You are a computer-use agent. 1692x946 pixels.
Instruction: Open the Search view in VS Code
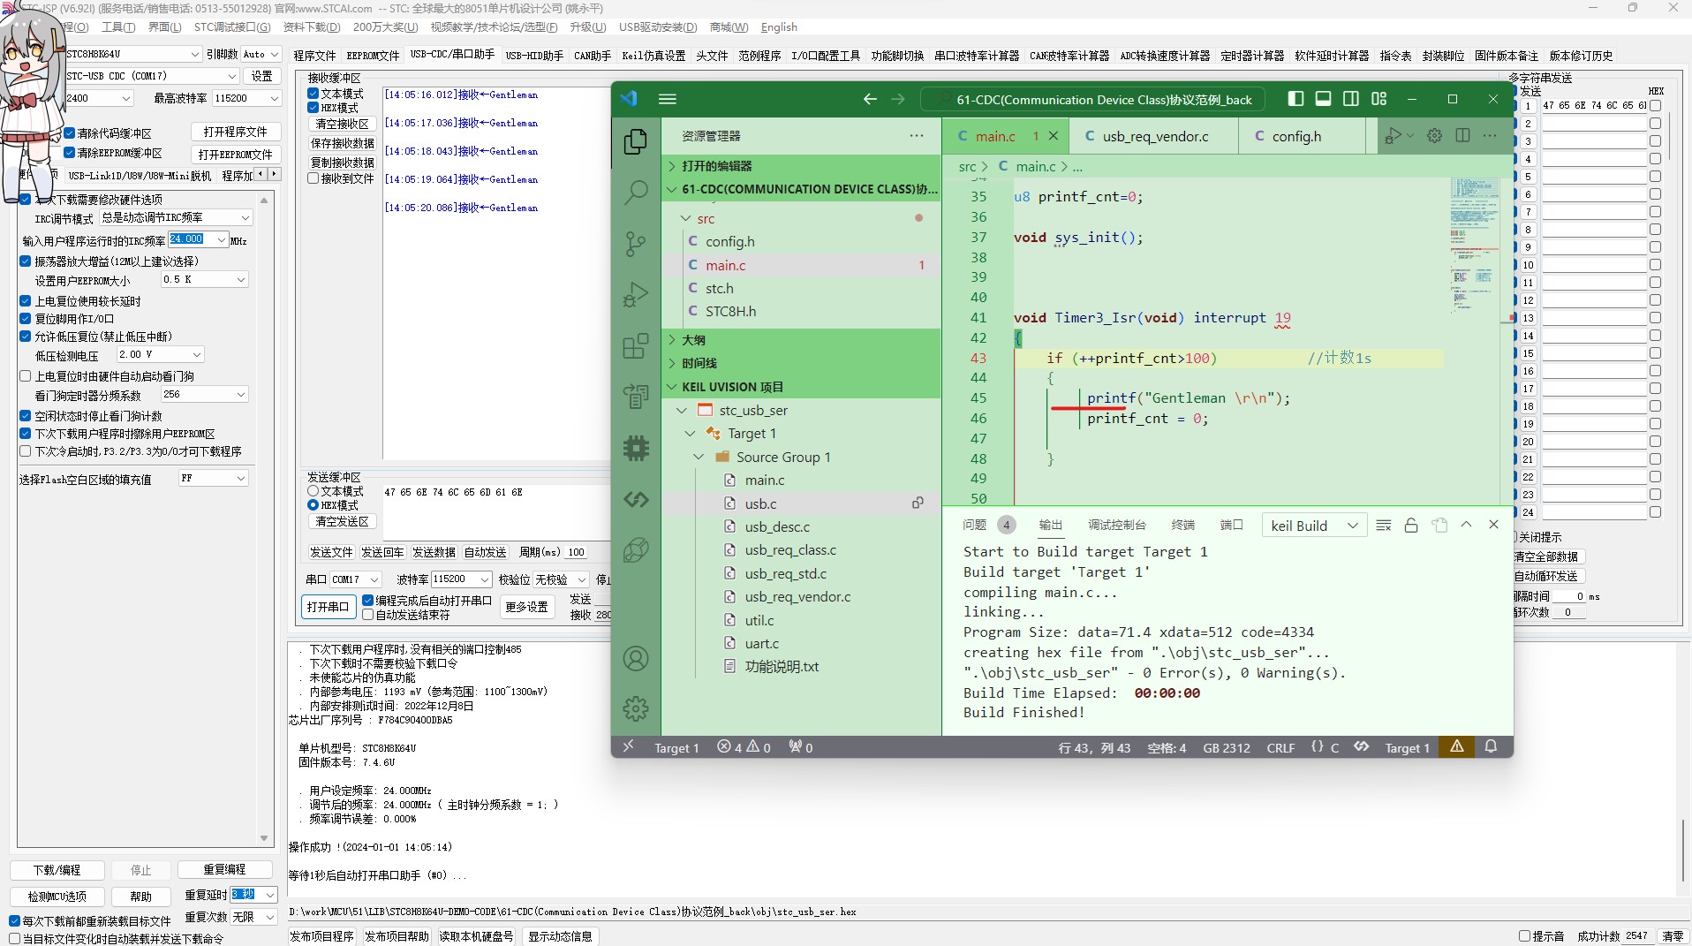tap(635, 192)
